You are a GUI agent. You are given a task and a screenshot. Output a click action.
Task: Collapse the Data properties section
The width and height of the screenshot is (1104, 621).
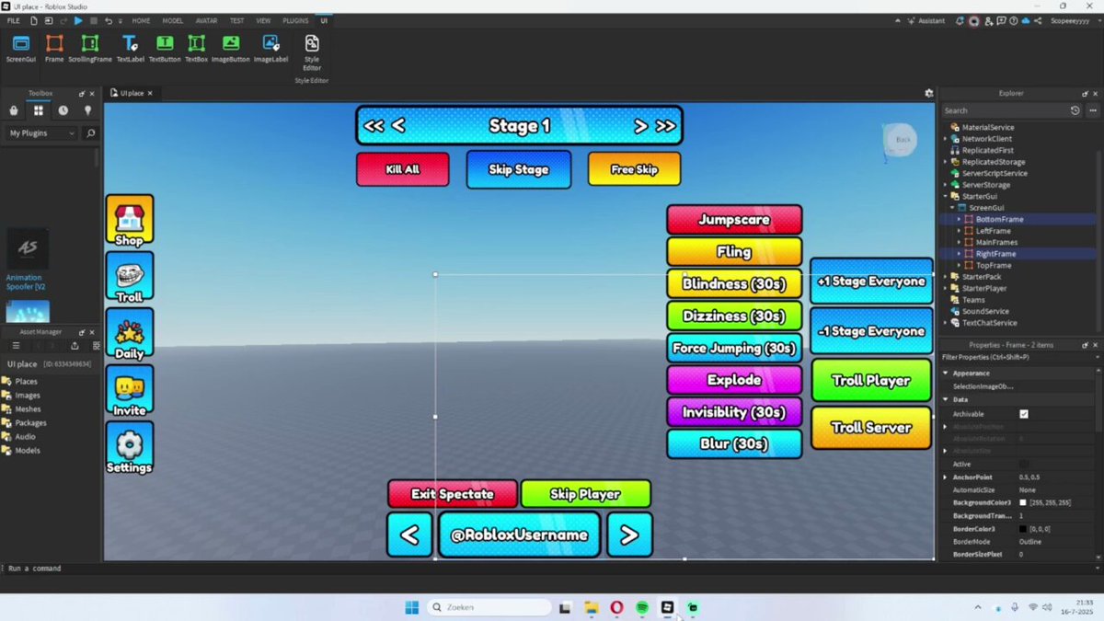click(x=945, y=400)
